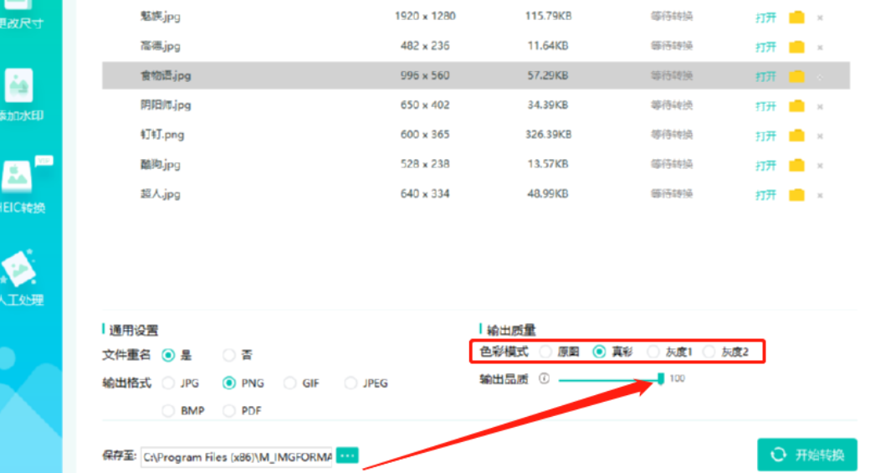Viewport: 870px width, 473px height.
Task: Click 等待转换 status of 超人.jpg
Action: pyautogui.click(x=672, y=193)
